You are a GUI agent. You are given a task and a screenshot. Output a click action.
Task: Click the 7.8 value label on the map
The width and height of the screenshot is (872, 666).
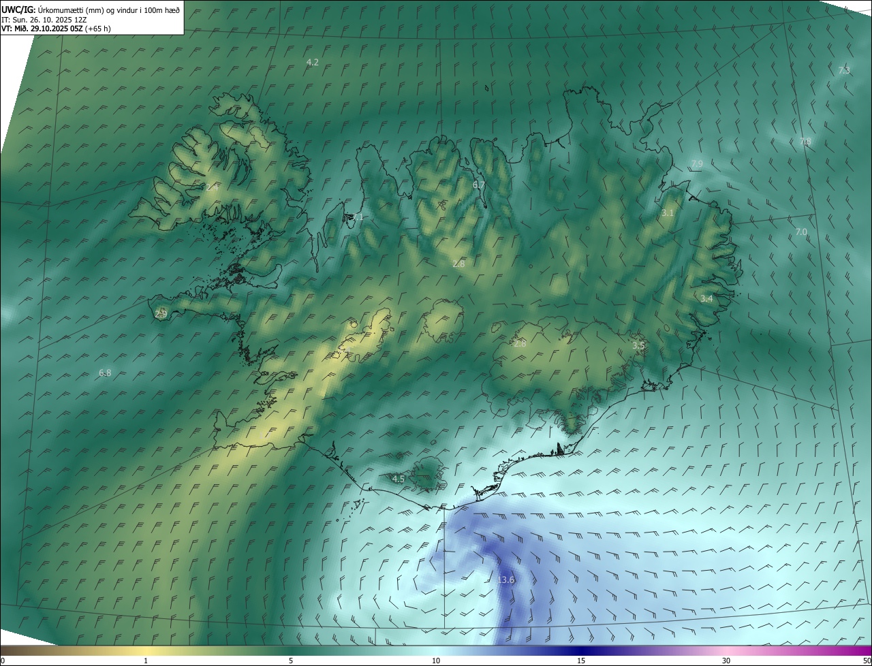(x=805, y=142)
